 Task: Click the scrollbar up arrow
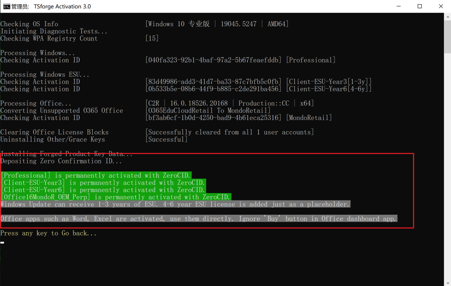tap(448, 17)
